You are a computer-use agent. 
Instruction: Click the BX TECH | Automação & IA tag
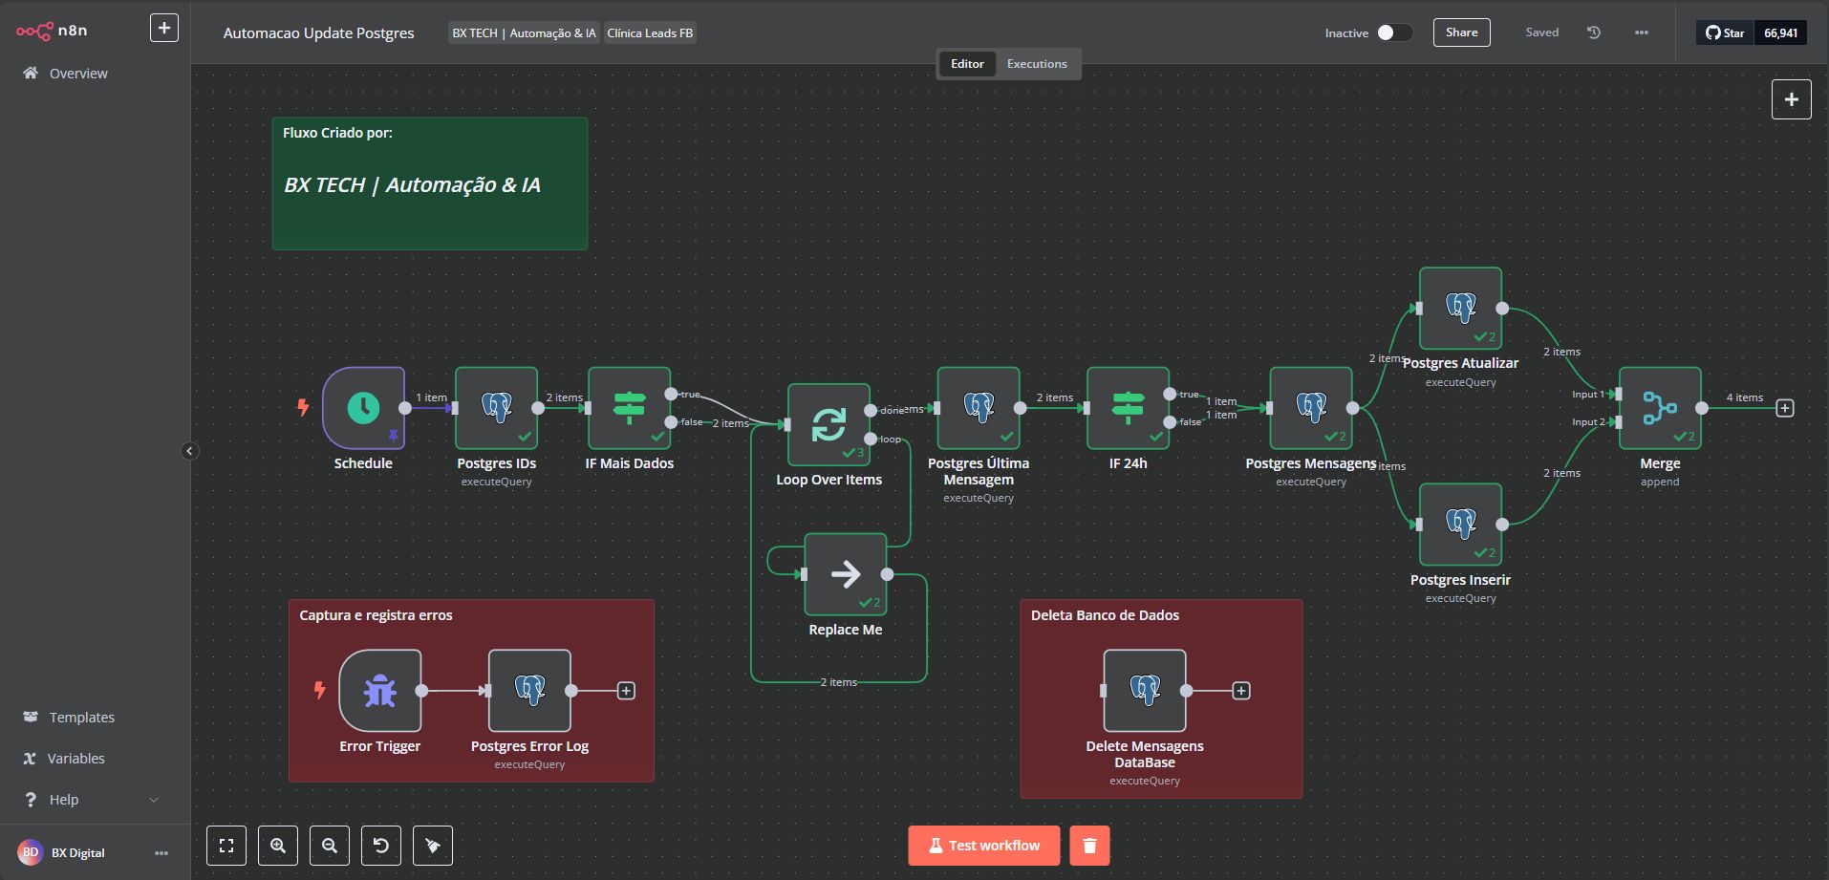[524, 33]
